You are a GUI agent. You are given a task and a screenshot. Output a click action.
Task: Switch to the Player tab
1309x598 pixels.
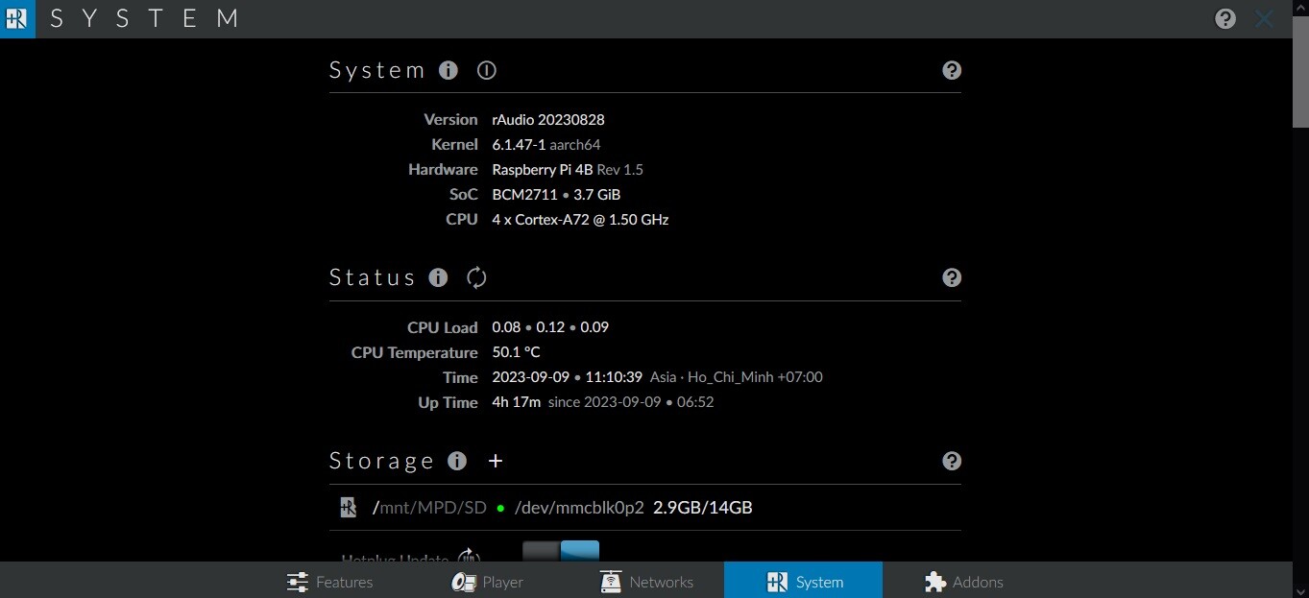pos(488,581)
